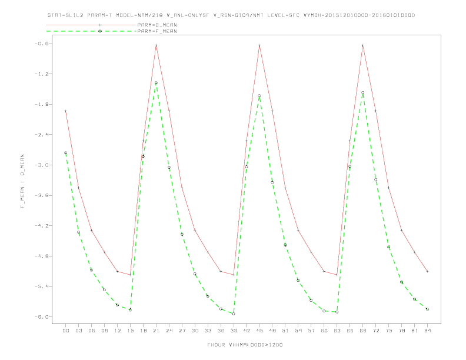Screen dimensions: 466x360
Task: Click x-axis tick label 21
Action: click(156, 331)
